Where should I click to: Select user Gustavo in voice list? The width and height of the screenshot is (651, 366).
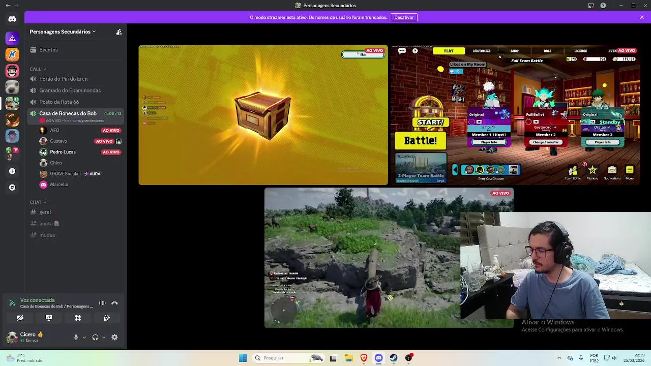click(80, 141)
